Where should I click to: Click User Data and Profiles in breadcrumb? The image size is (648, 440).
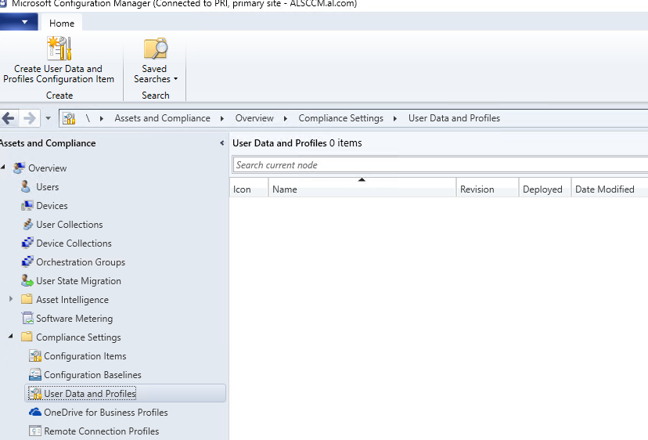(454, 118)
